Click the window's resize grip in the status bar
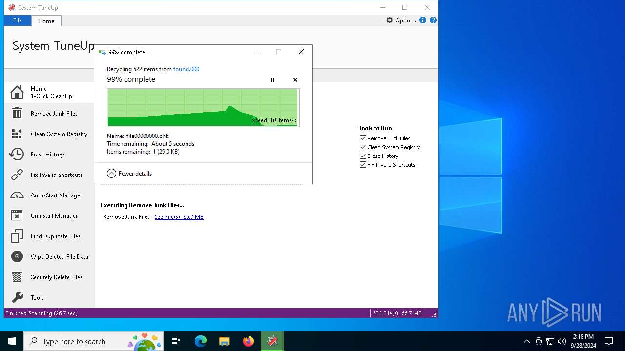The width and height of the screenshot is (625, 351). click(435, 314)
